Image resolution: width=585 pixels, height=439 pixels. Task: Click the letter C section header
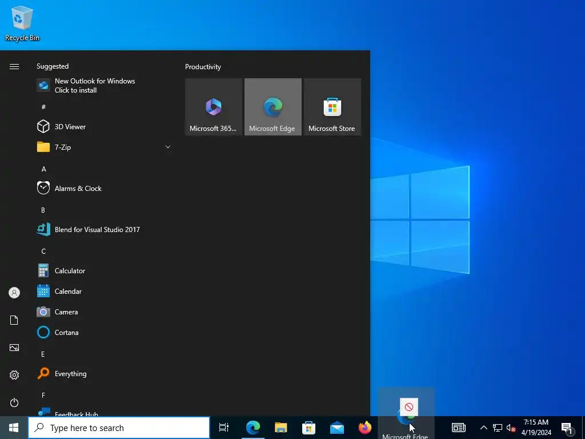click(43, 252)
